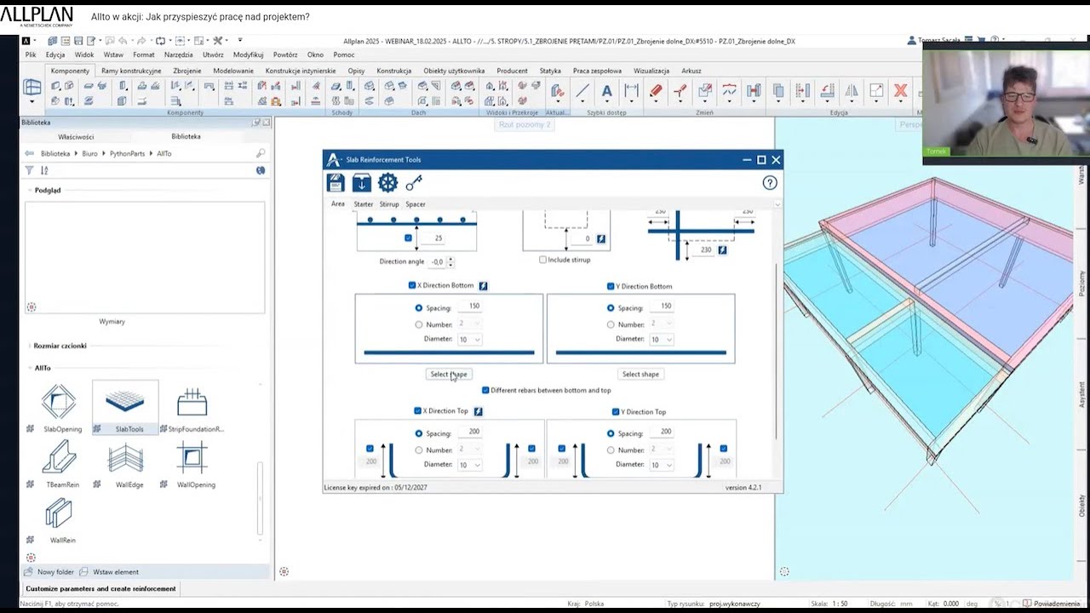Click Select shape under Y Direction Bottom
This screenshot has width=1090, height=613.
pos(640,374)
